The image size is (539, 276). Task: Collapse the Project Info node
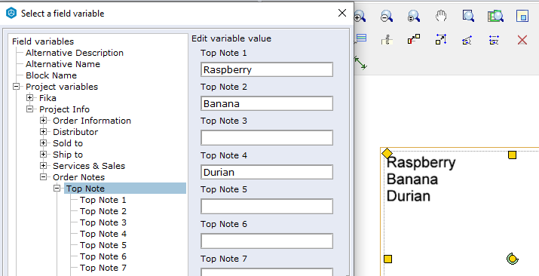[x=29, y=109]
